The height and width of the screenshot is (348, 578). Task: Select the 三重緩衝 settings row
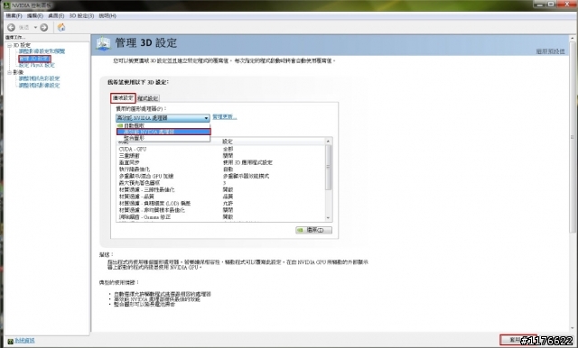(221, 156)
